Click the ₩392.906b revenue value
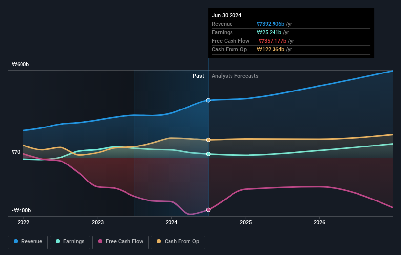The height and width of the screenshot is (255, 401). [x=271, y=24]
